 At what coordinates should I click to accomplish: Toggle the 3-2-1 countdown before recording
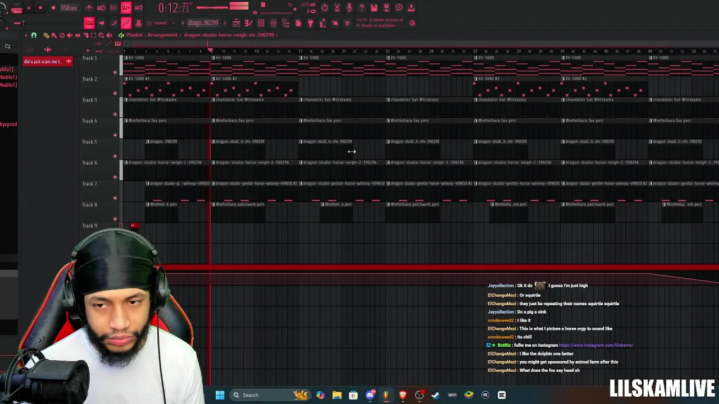click(113, 8)
